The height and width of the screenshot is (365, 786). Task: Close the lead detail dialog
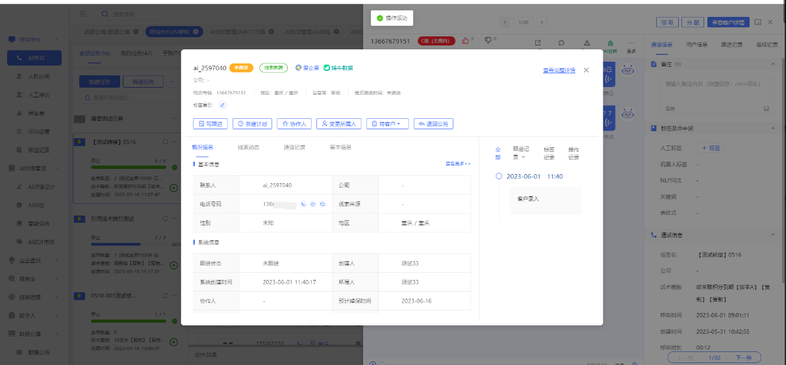click(586, 70)
